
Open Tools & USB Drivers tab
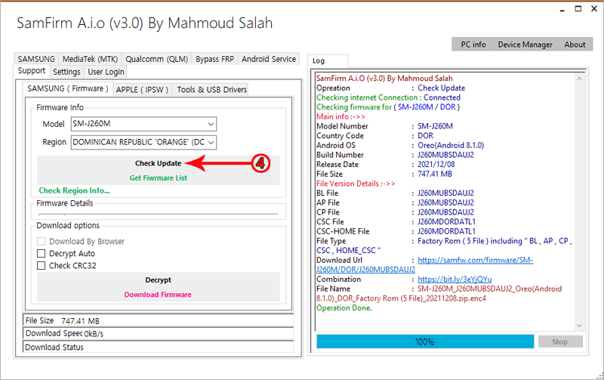[x=211, y=89]
